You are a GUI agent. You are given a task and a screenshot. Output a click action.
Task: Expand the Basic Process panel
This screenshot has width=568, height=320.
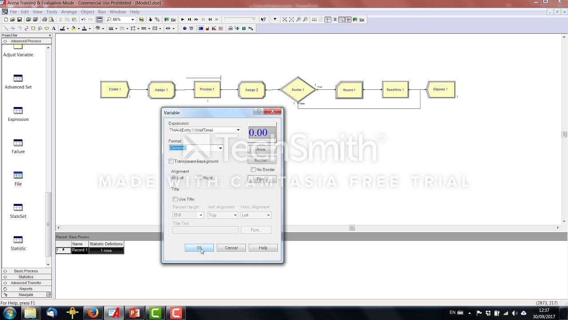tap(26, 271)
